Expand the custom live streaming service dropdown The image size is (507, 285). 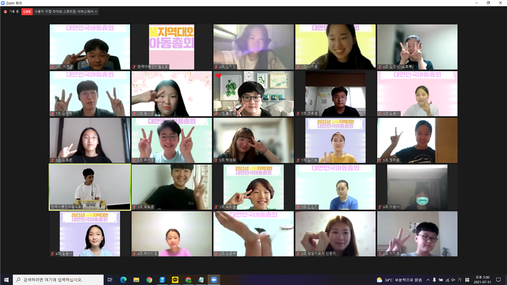coord(96,11)
